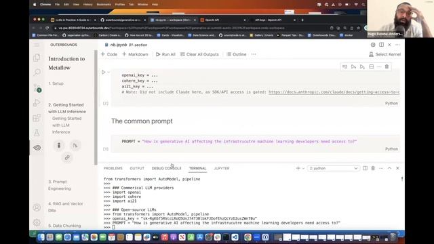Switch to the OUTPUT panel tab
The image size is (434, 244).
[x=137, y=168]
